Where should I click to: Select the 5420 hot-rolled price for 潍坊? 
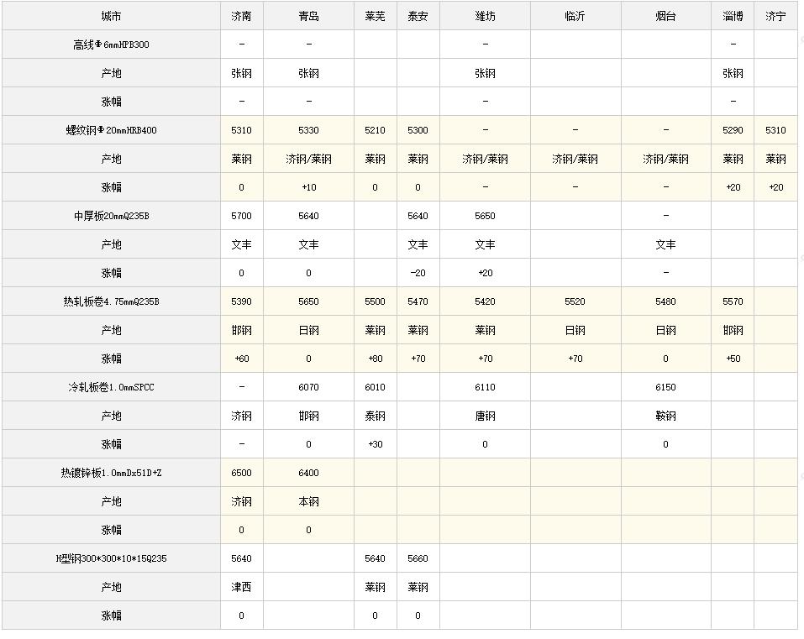tap(485, 301)
